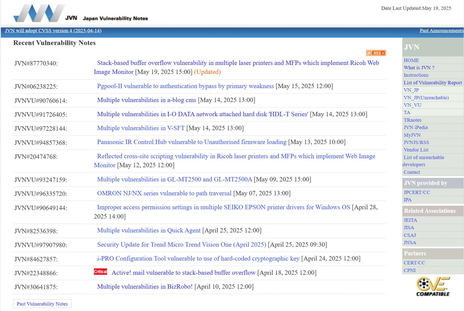Open the Instructions sidebar link
This screenshot has height=311, width=464.
(416, 75)
